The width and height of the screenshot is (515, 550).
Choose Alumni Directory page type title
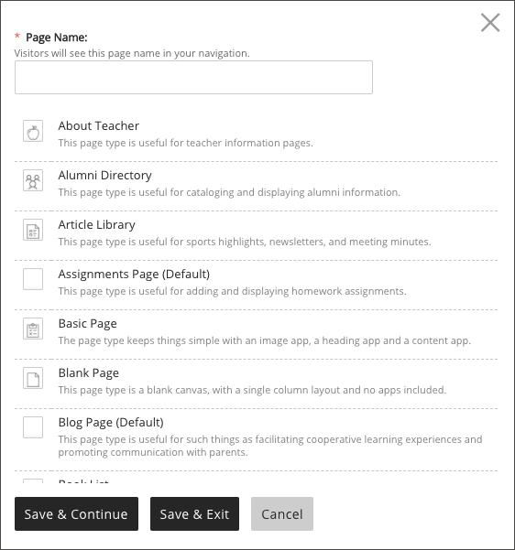pyautogui.click(x=105, y=176)
